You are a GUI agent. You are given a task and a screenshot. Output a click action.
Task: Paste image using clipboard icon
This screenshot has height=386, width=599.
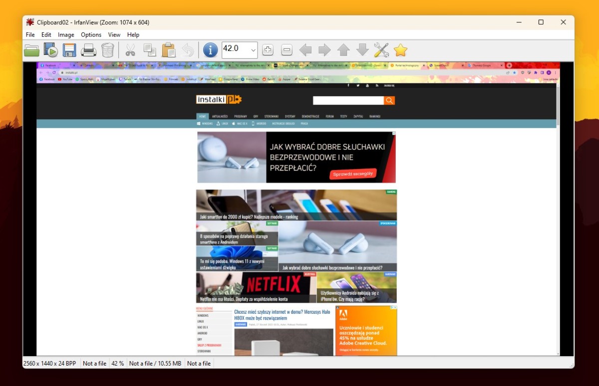[169, 50]
